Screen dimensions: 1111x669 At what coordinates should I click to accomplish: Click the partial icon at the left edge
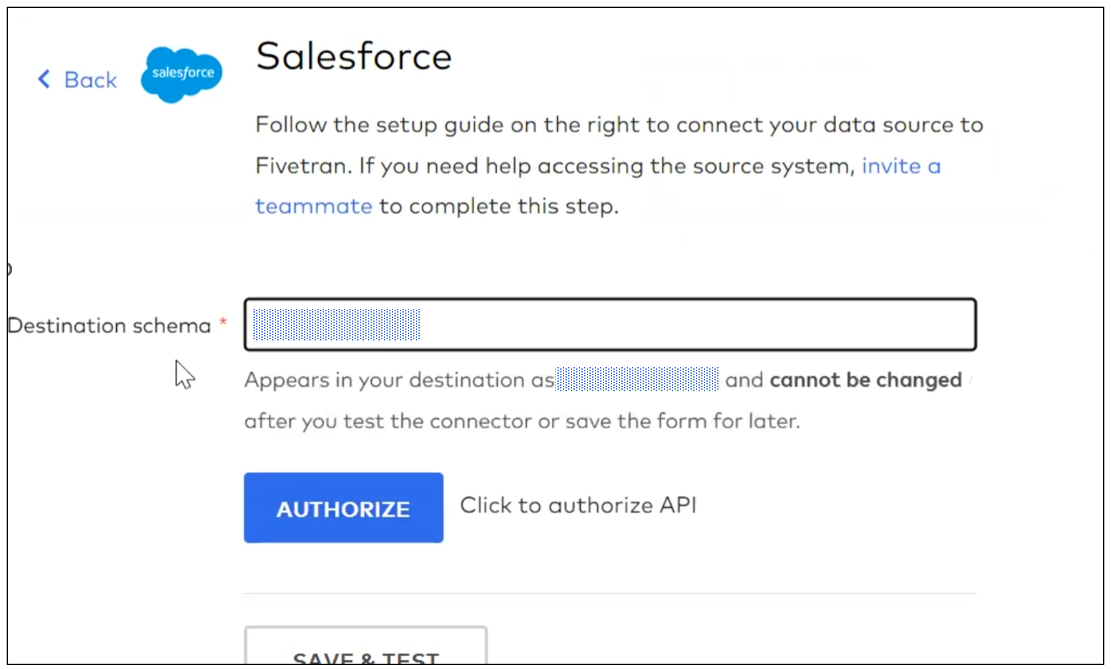point(9,269)
